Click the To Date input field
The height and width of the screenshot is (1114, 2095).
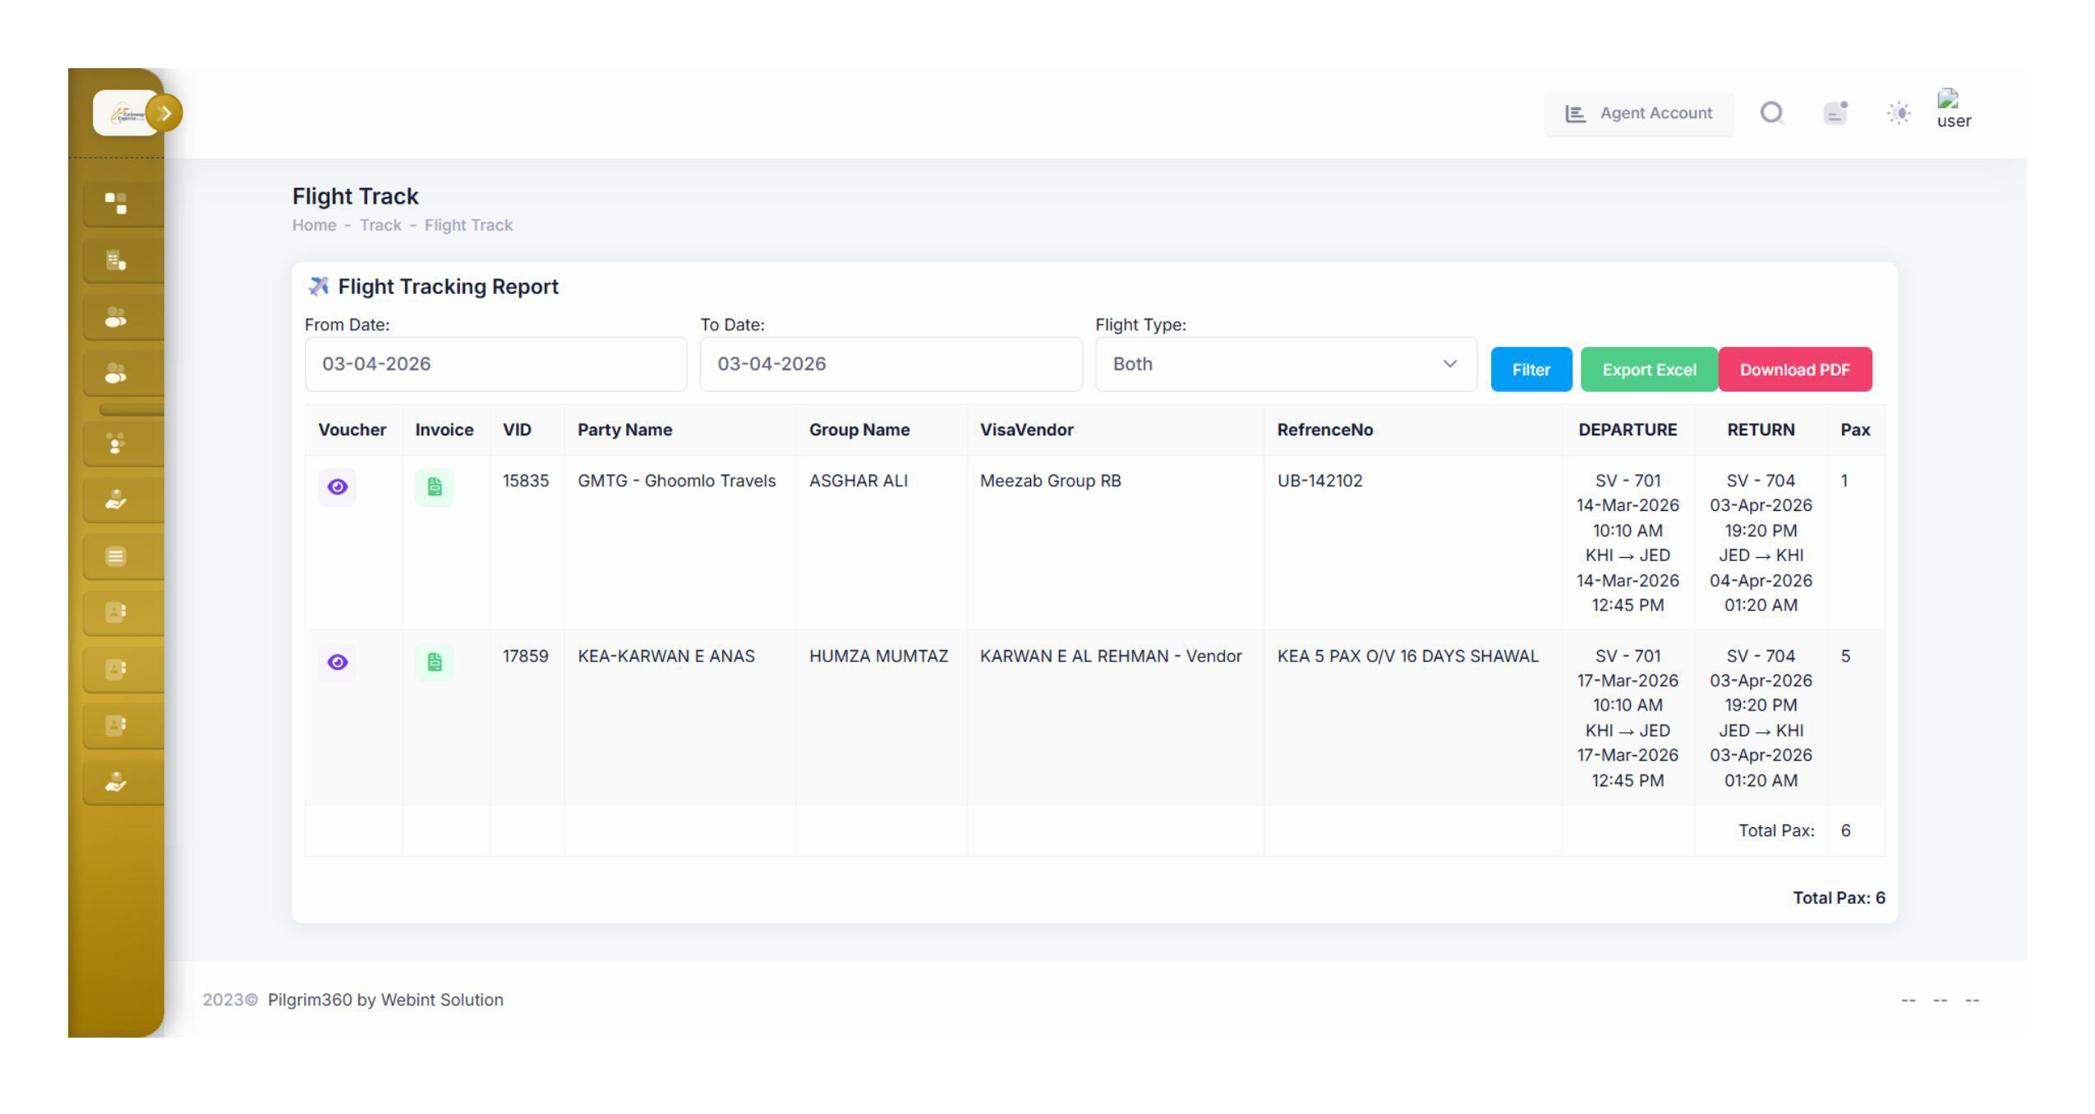click(x=891, y=364)
